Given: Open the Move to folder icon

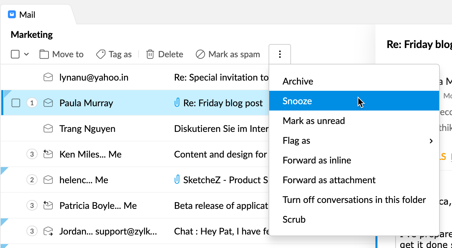Looking at the screenshot, I should (x=44, y=54).
